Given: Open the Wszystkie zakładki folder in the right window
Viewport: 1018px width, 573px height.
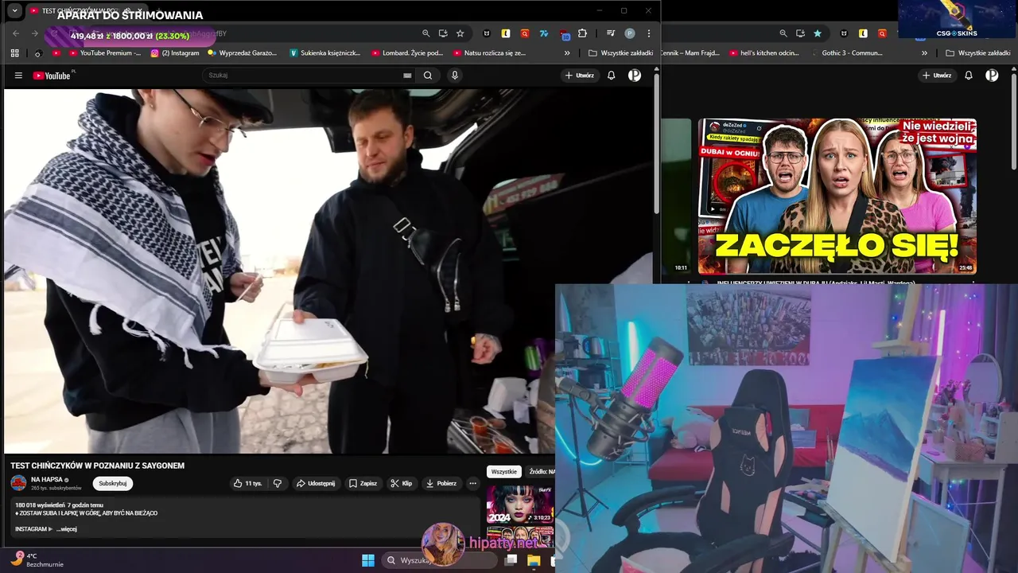Looking at the screenshot, I should tap(977, 53).
